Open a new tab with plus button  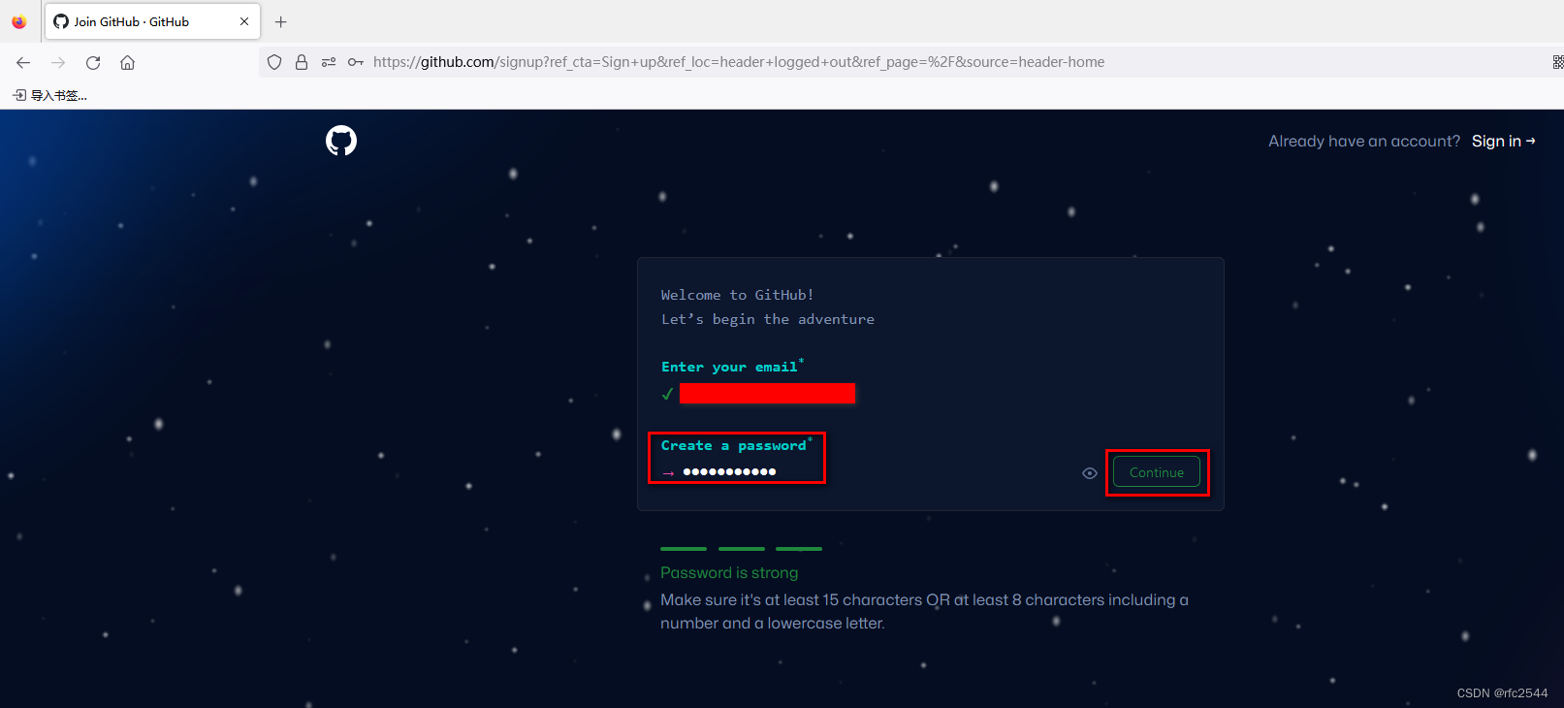pyautogui.click(x=281, y=21)
